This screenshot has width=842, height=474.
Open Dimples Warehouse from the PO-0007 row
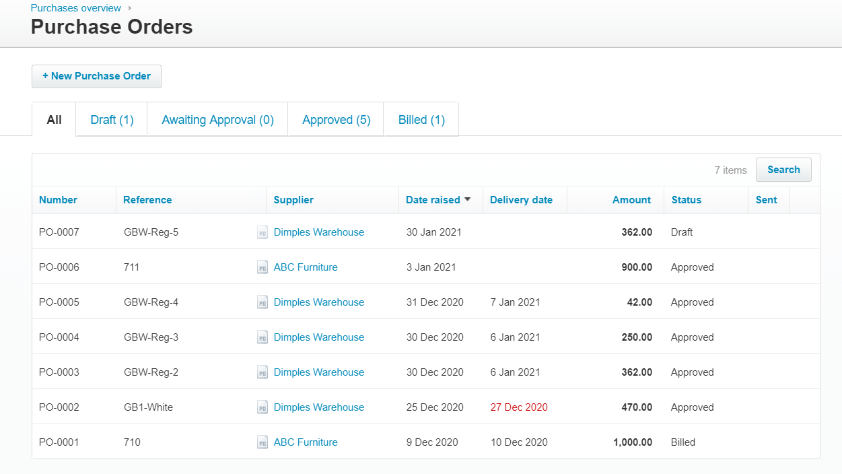[x=318, y=232]
